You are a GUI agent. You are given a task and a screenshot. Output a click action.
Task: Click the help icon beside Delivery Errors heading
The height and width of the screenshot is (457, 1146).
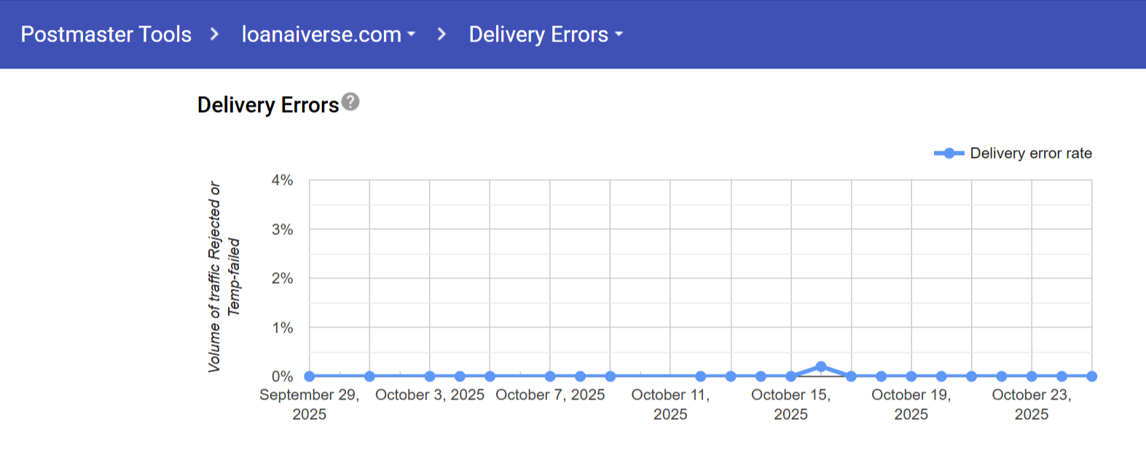pyautogui.click(x=350, y=102)
